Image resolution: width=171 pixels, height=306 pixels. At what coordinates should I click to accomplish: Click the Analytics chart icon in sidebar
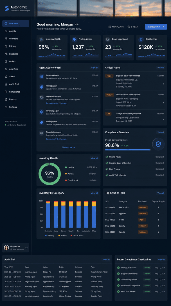pyautogui.click(x=6, y=69)
